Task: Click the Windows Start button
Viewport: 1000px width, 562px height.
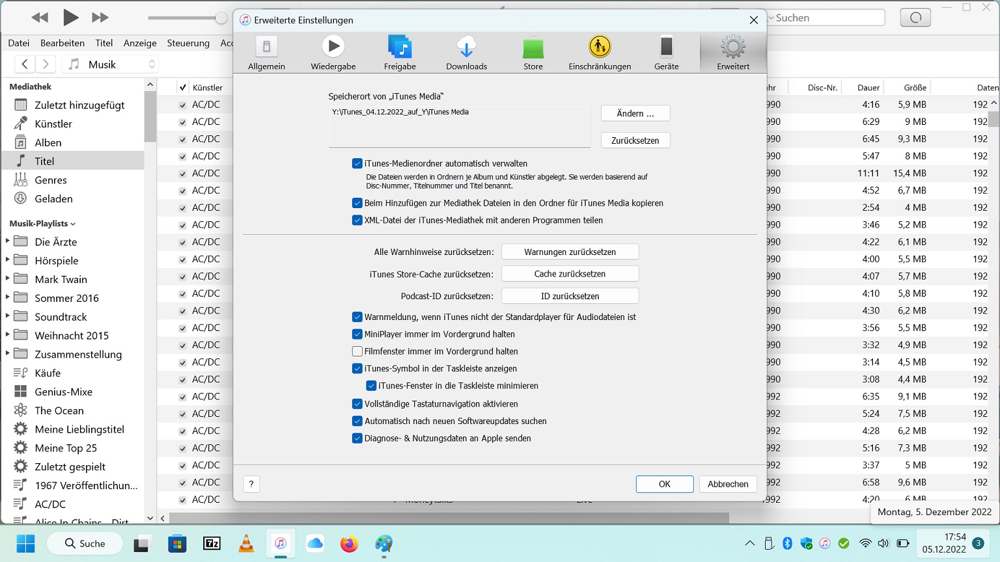Action: (x=26, y=544)
